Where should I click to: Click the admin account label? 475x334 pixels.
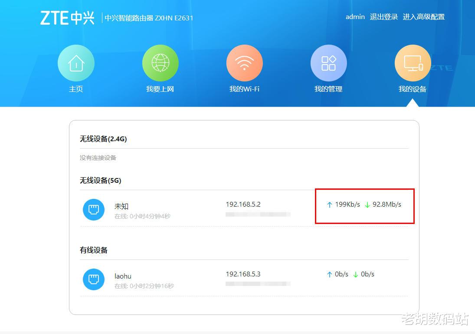pyautogui.click(x=355, y=17)
